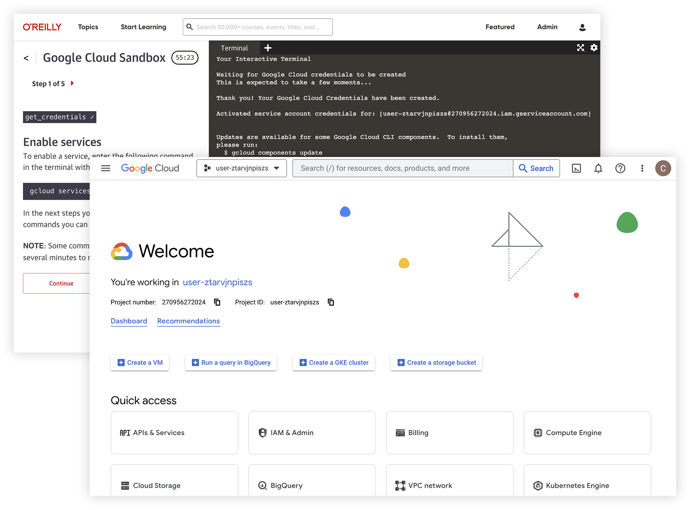Open the VPC network card
The width and height of the screenshot is (690, 510).
click(x=450, y=481)
